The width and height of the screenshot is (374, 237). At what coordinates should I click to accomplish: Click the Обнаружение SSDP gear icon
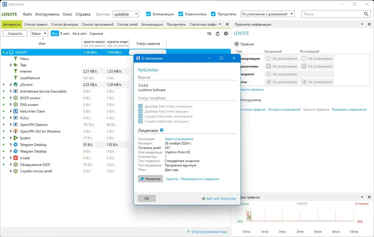coord(15,164)
